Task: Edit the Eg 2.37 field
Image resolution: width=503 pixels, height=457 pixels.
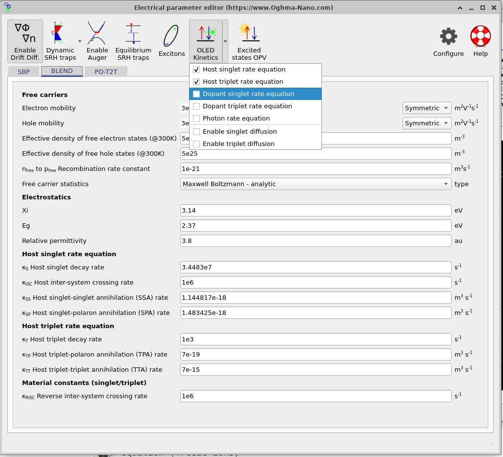Action: [315, 226]
